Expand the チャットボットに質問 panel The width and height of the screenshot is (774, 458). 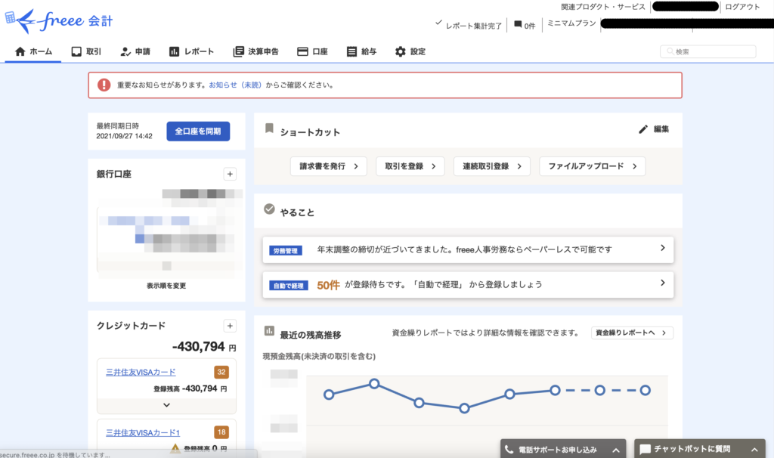[x=754, y=450]
